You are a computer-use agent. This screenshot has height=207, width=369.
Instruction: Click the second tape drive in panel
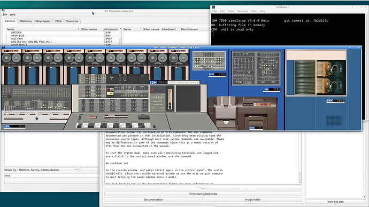32,67
